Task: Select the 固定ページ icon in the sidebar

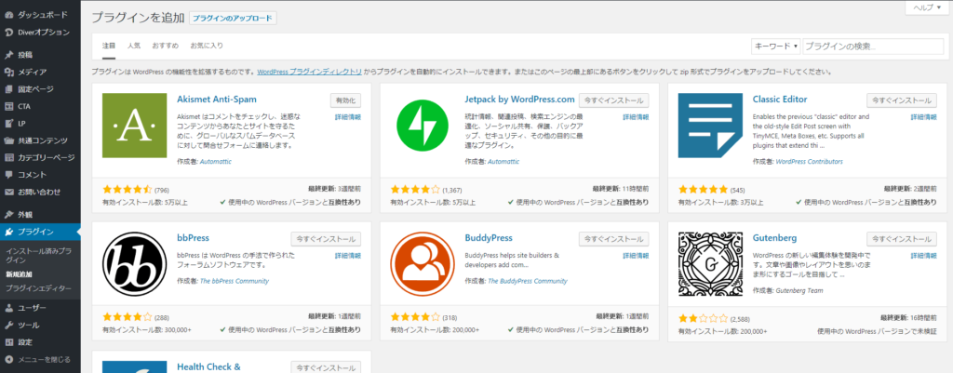Action: 8,89
